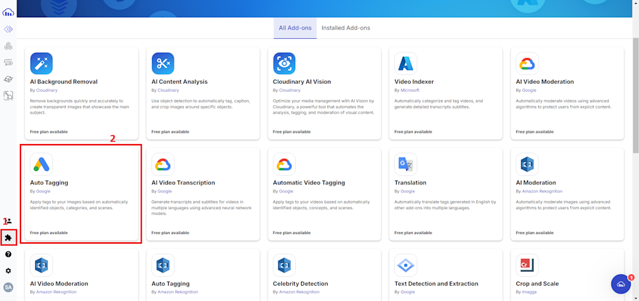Open the planet-shaped sidebar icon
Image resolution: width=639 pixels, height=301 pixels.
[8, 79]
